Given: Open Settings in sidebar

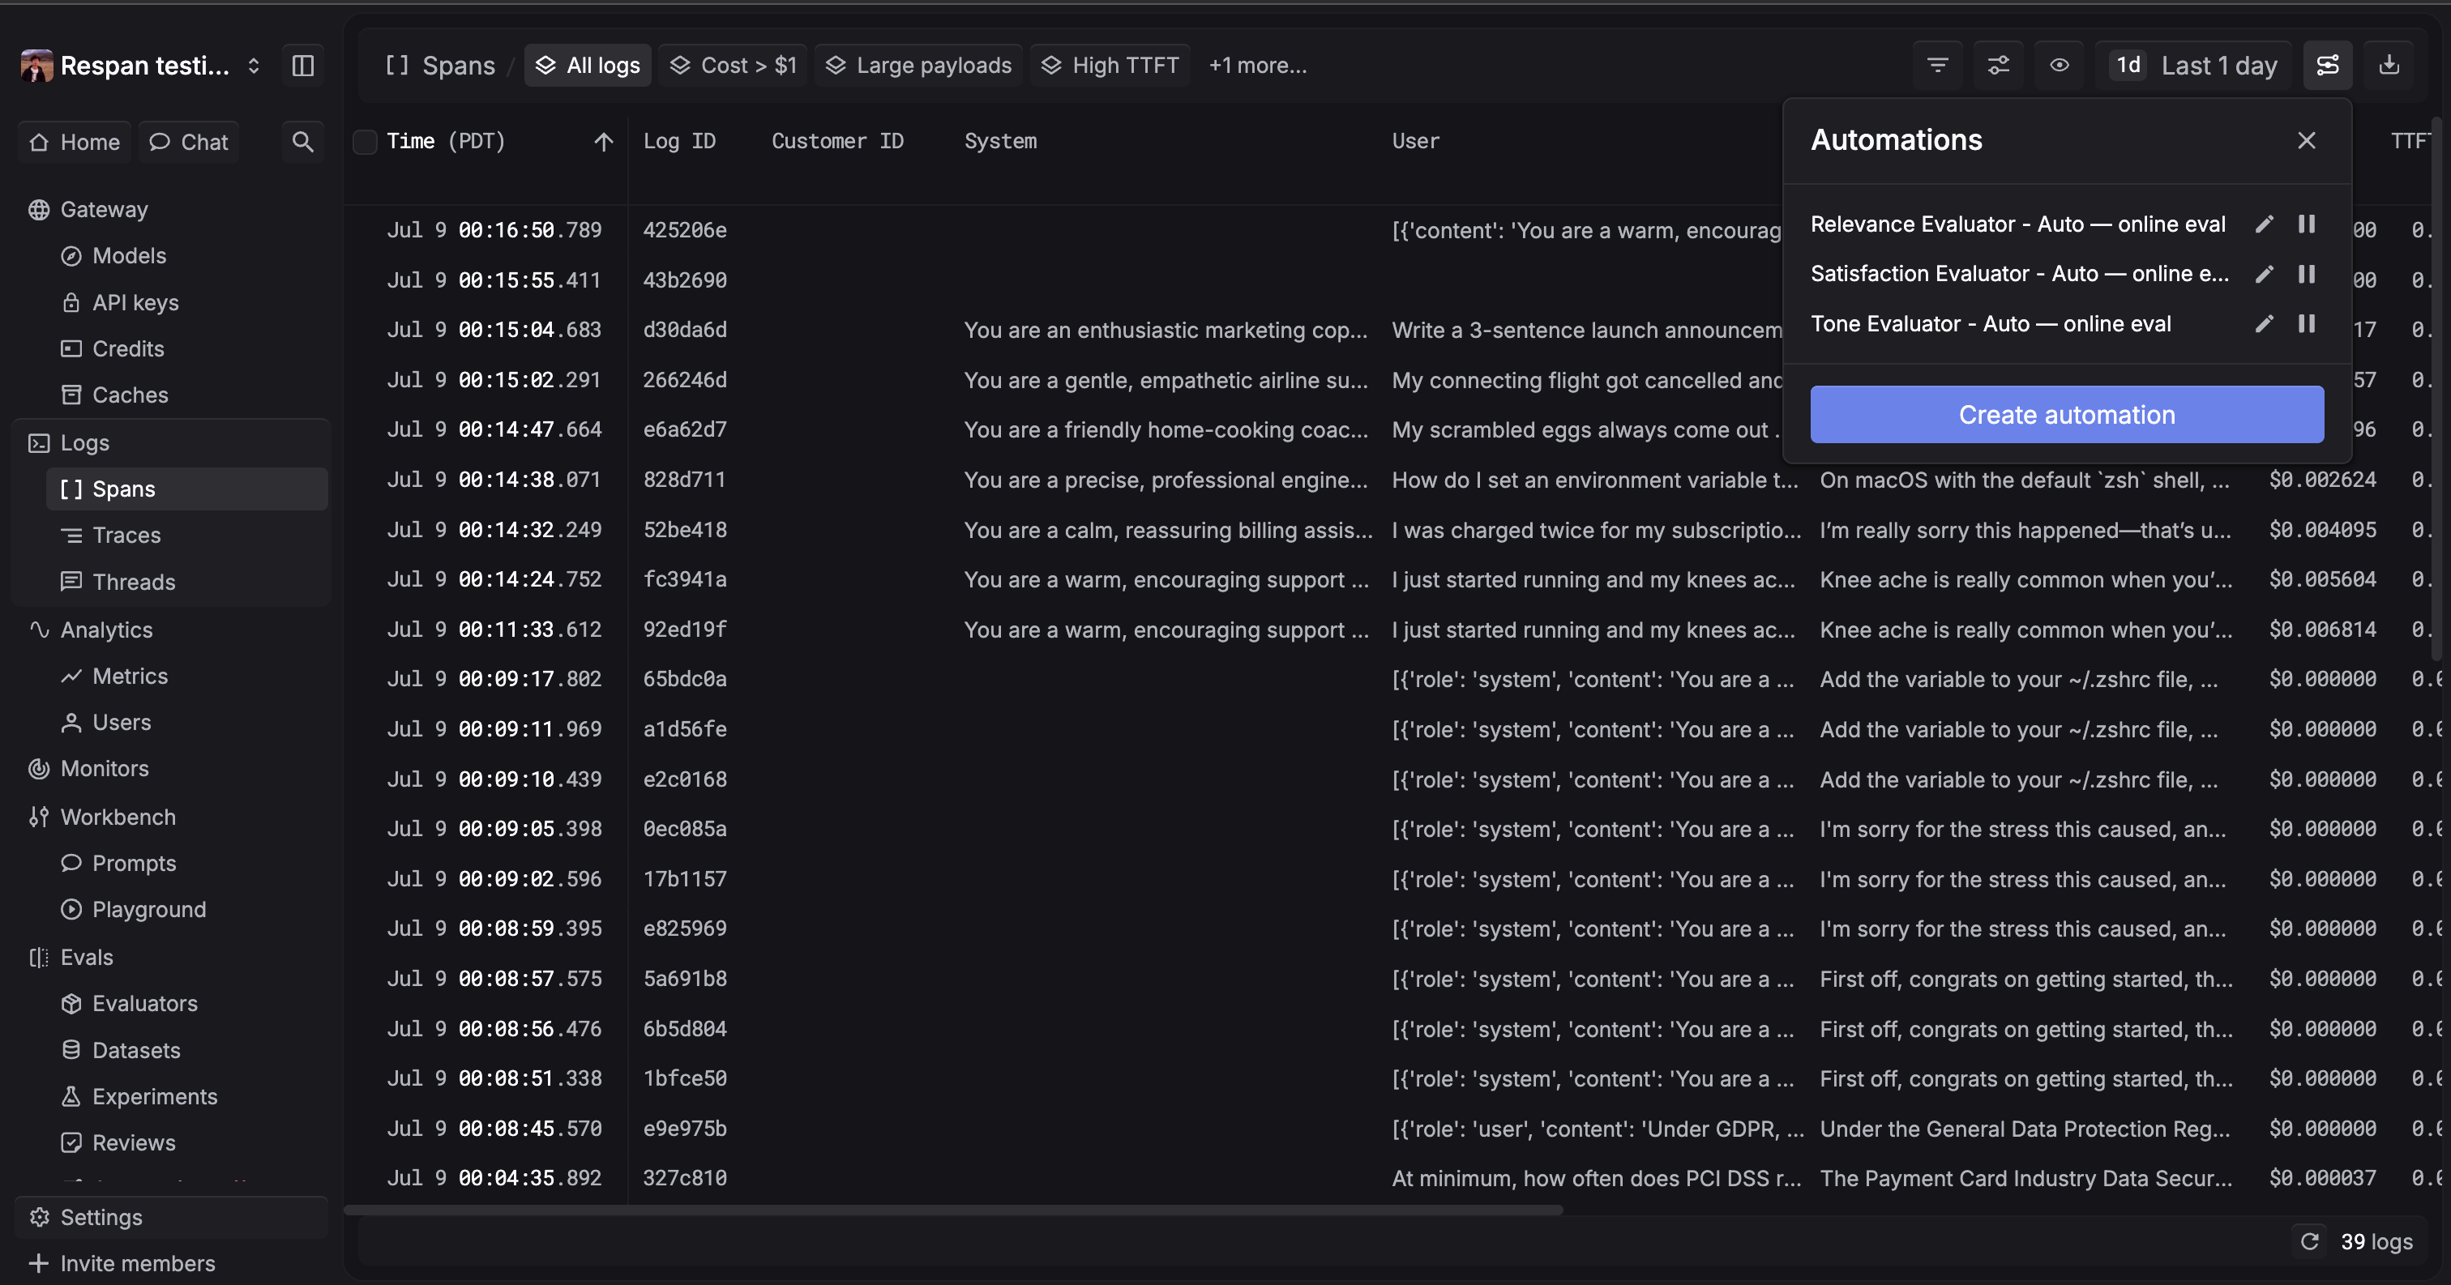Looking at the screenshot, I should tap(172, 1218).
